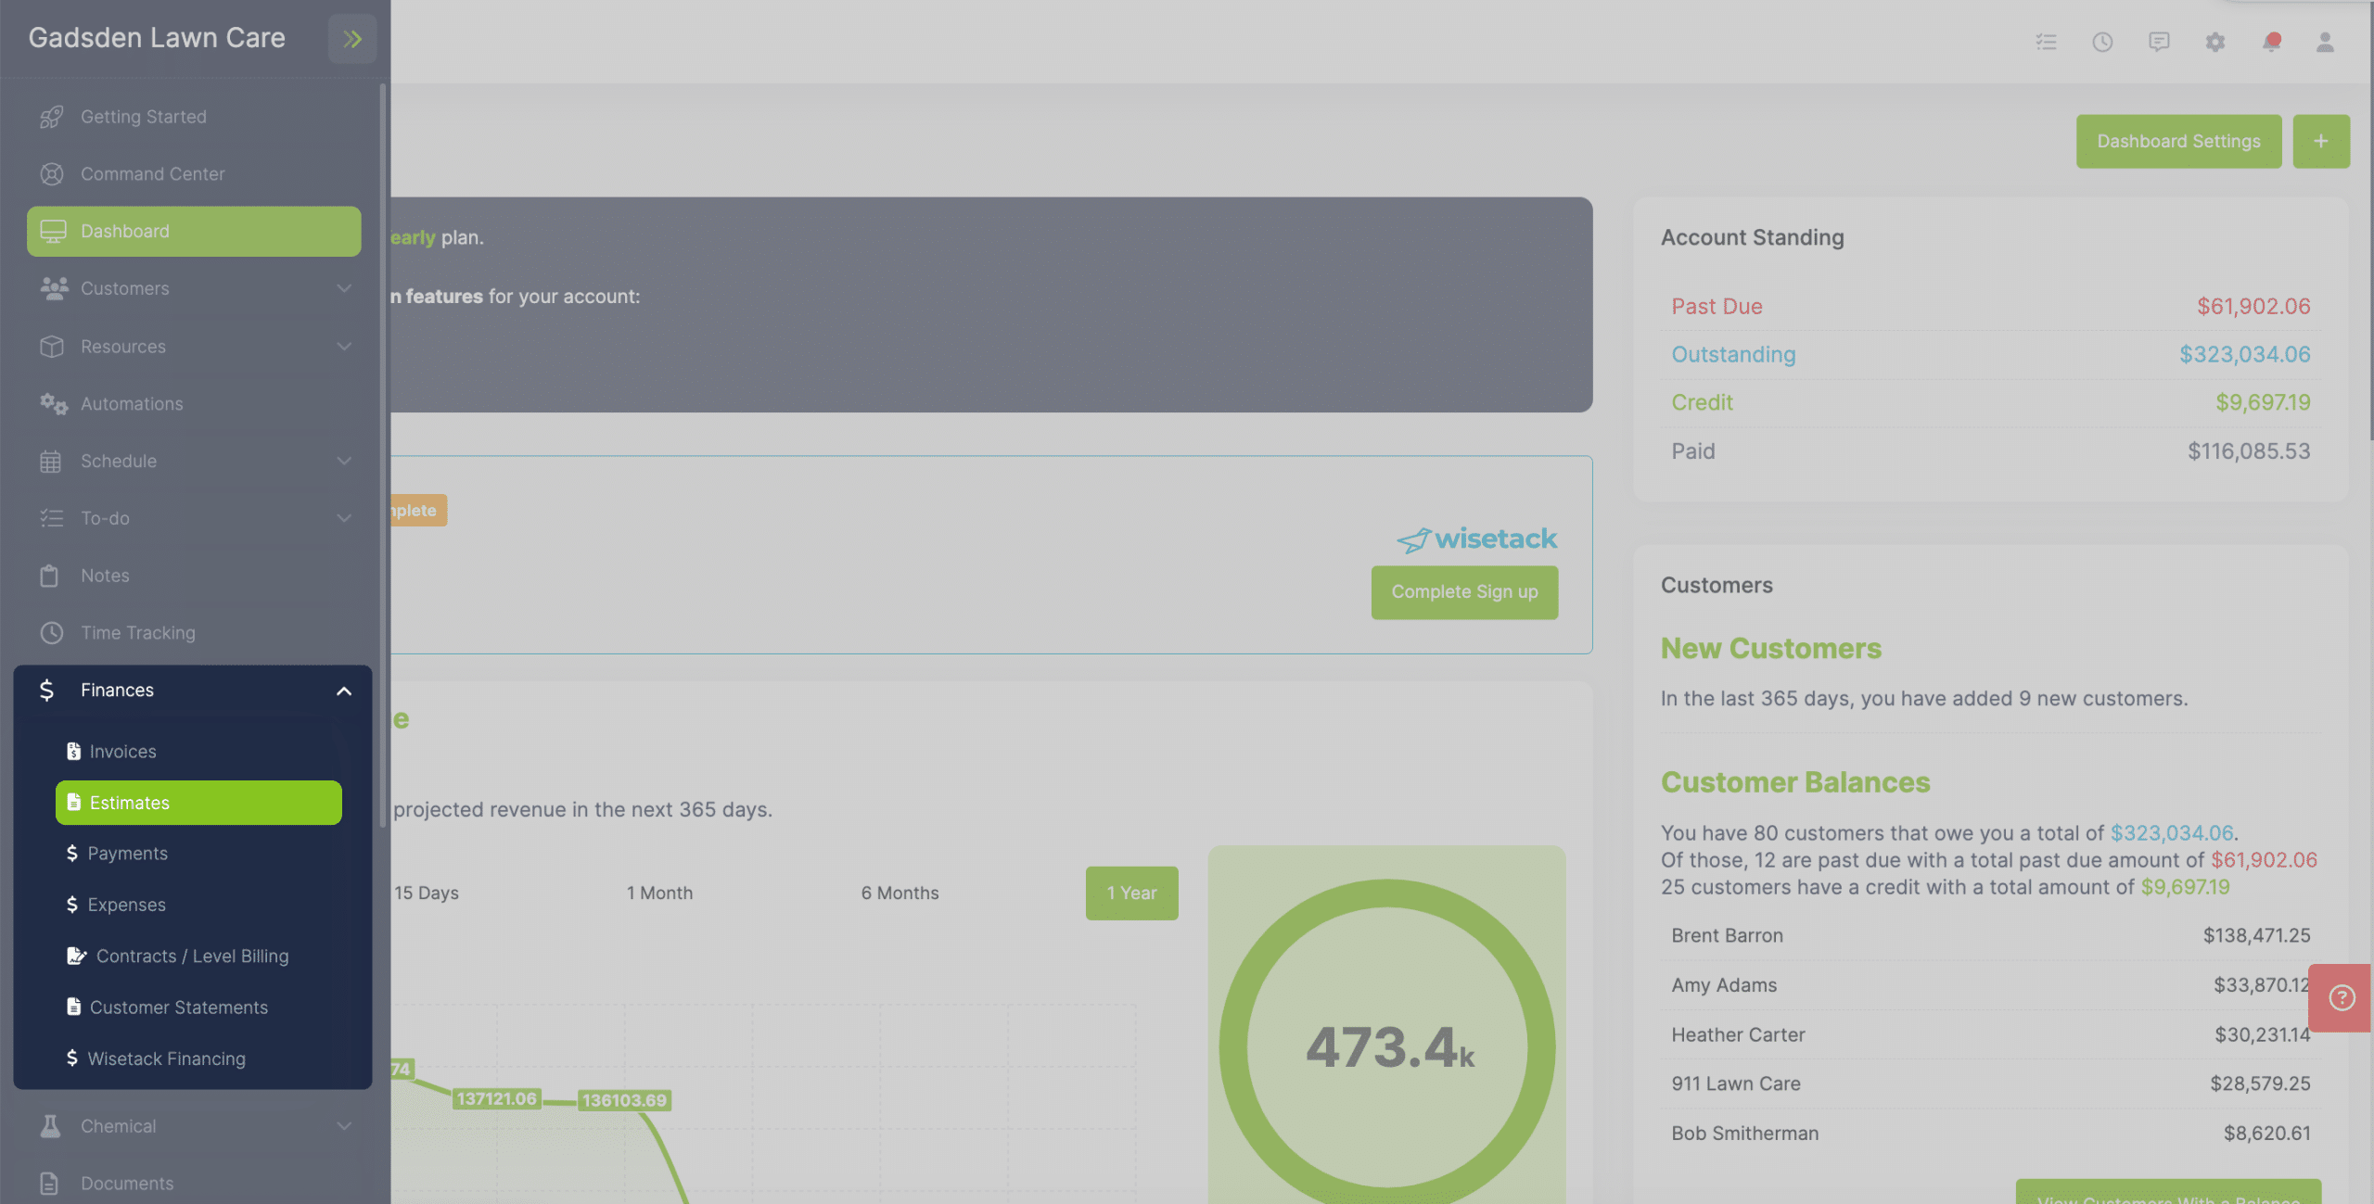Click the Invoices file icon

(73, 752)
